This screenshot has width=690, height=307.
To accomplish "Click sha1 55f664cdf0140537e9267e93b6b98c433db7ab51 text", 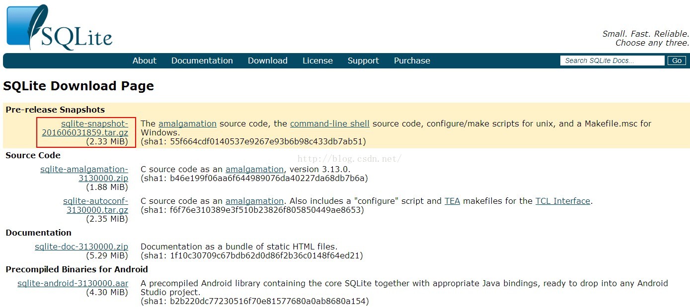I will [253, 141].
